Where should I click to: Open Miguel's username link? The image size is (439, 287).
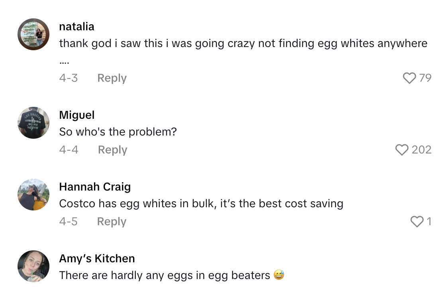pos(76,115)
